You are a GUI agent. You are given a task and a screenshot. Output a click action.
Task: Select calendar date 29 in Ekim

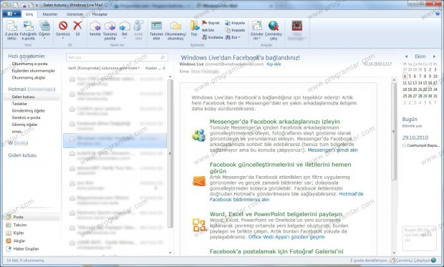pos(425,96)
